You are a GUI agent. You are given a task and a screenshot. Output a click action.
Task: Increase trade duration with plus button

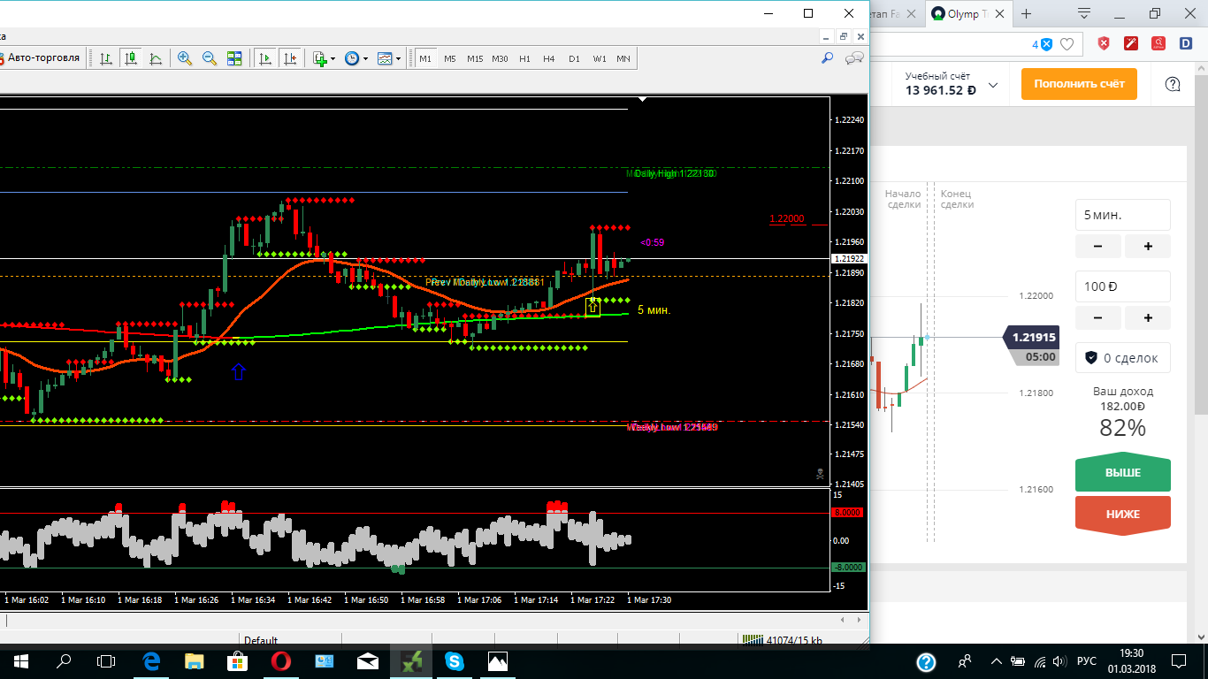coord(1148,246)
